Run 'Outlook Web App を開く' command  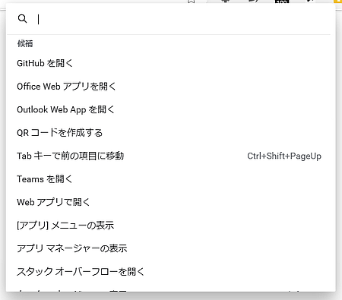(x=171, y=109)
